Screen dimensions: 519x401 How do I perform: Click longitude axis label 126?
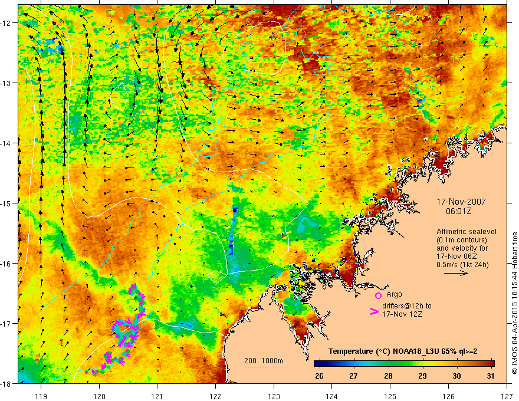(x=448, y=396)
